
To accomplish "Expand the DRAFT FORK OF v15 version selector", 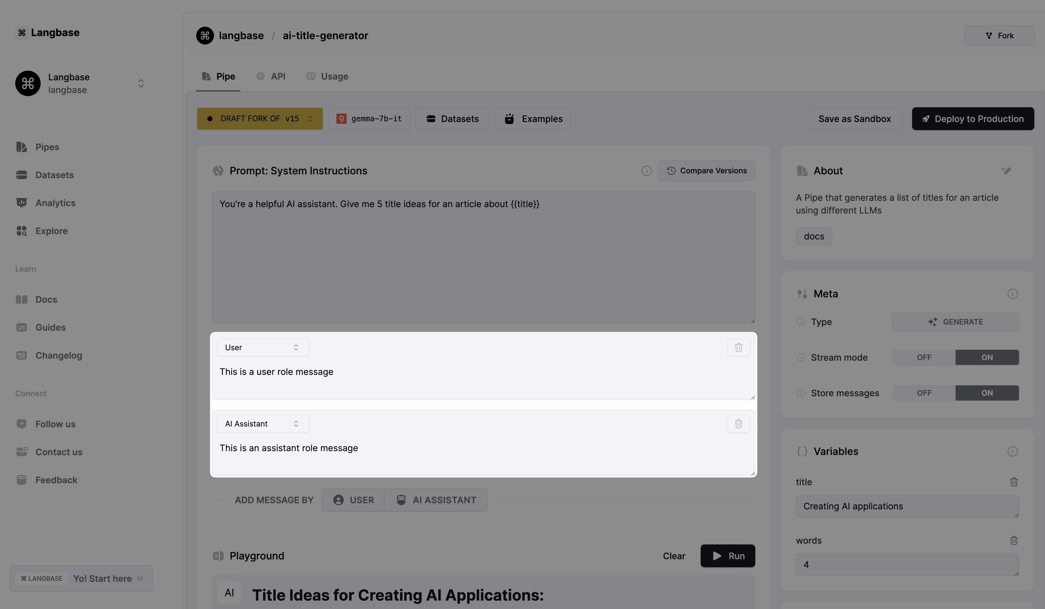I will (x=259, y=119).
